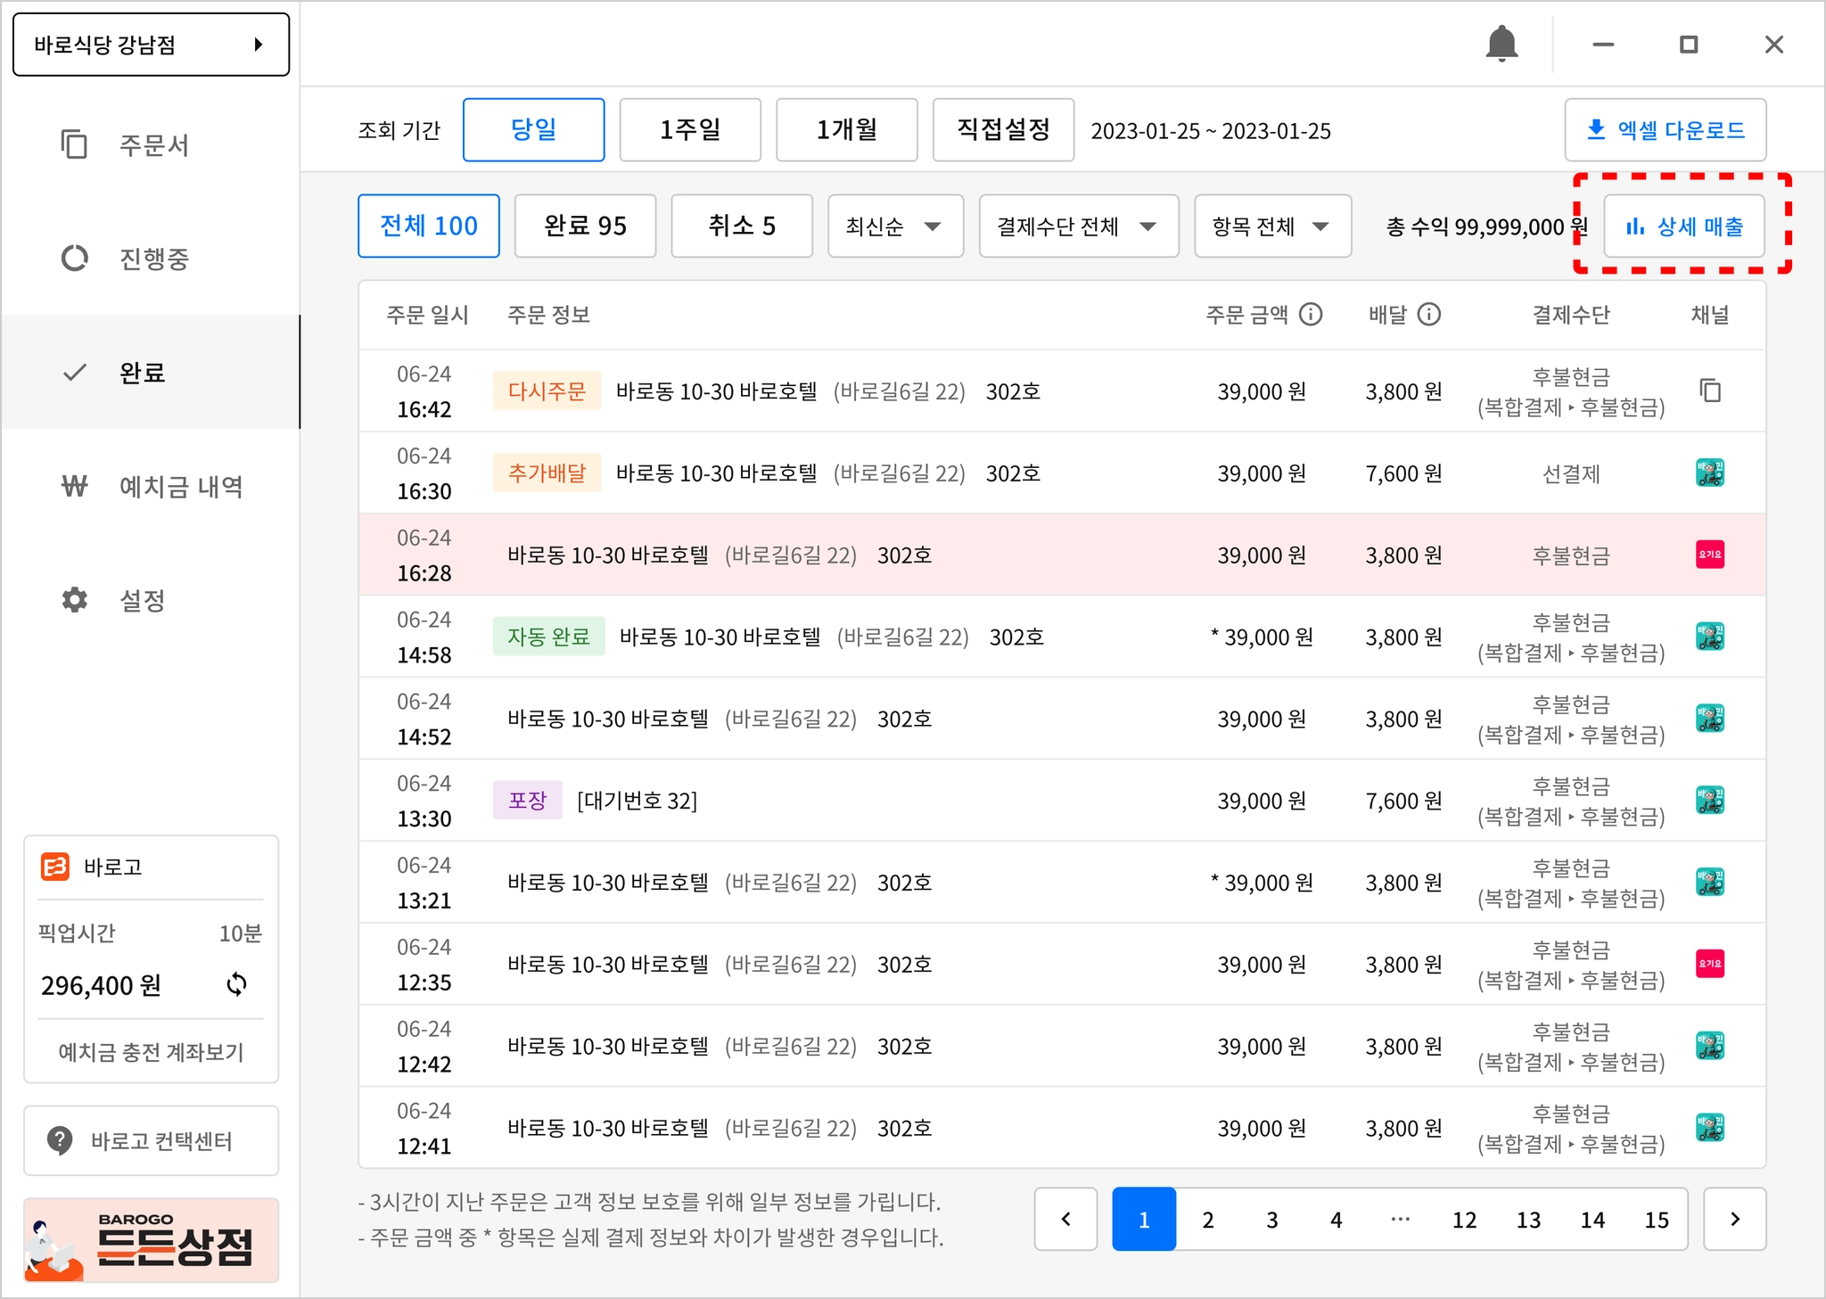Click the 엑셀 다운로드 button
Viewport: 1826px width, 1299px height.
[1665, 130]
